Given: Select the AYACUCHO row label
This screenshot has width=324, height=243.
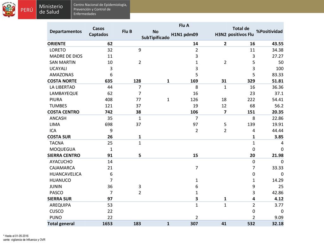Looking at the screenshot, I should click(61, 162).
